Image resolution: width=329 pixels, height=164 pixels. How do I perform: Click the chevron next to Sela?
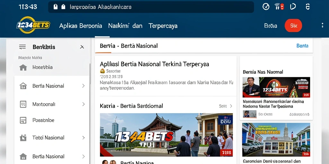pyautogui.click(x=231, y=106)
